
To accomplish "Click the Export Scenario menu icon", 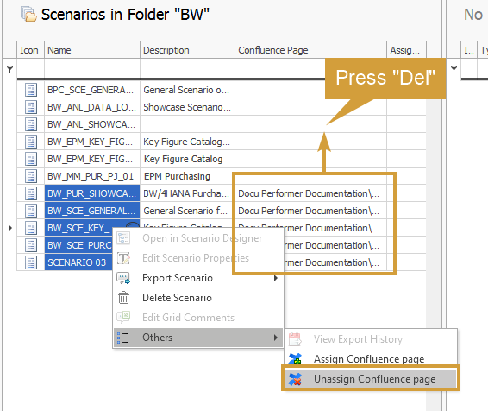I will 123,278.
